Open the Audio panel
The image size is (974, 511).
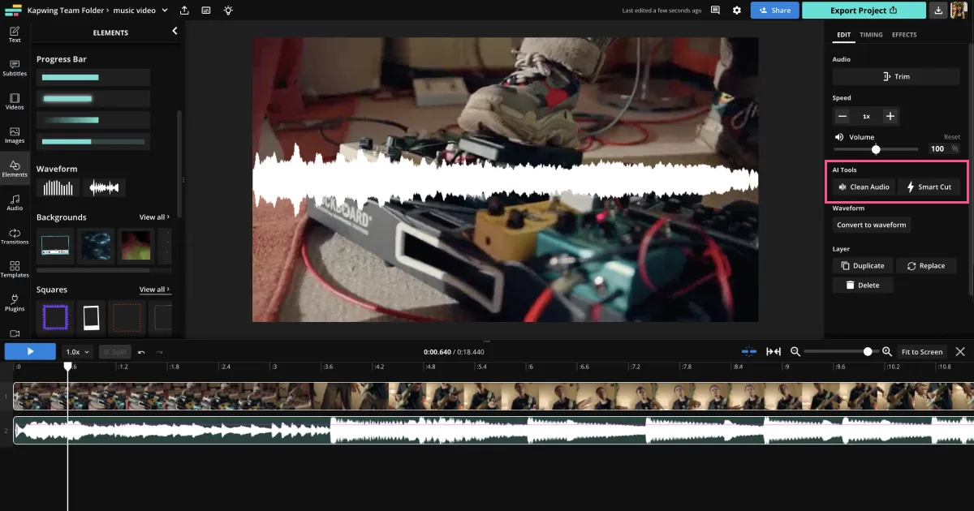[14, 202]
